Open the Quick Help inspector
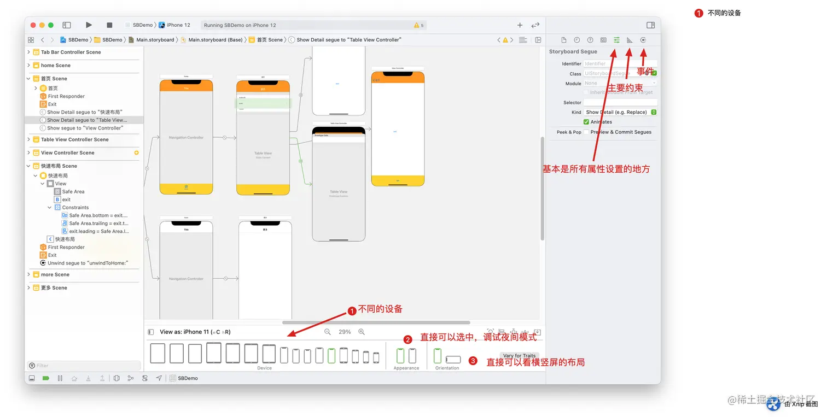This screenshot has width=827, height=417. (x=590, y=40)
